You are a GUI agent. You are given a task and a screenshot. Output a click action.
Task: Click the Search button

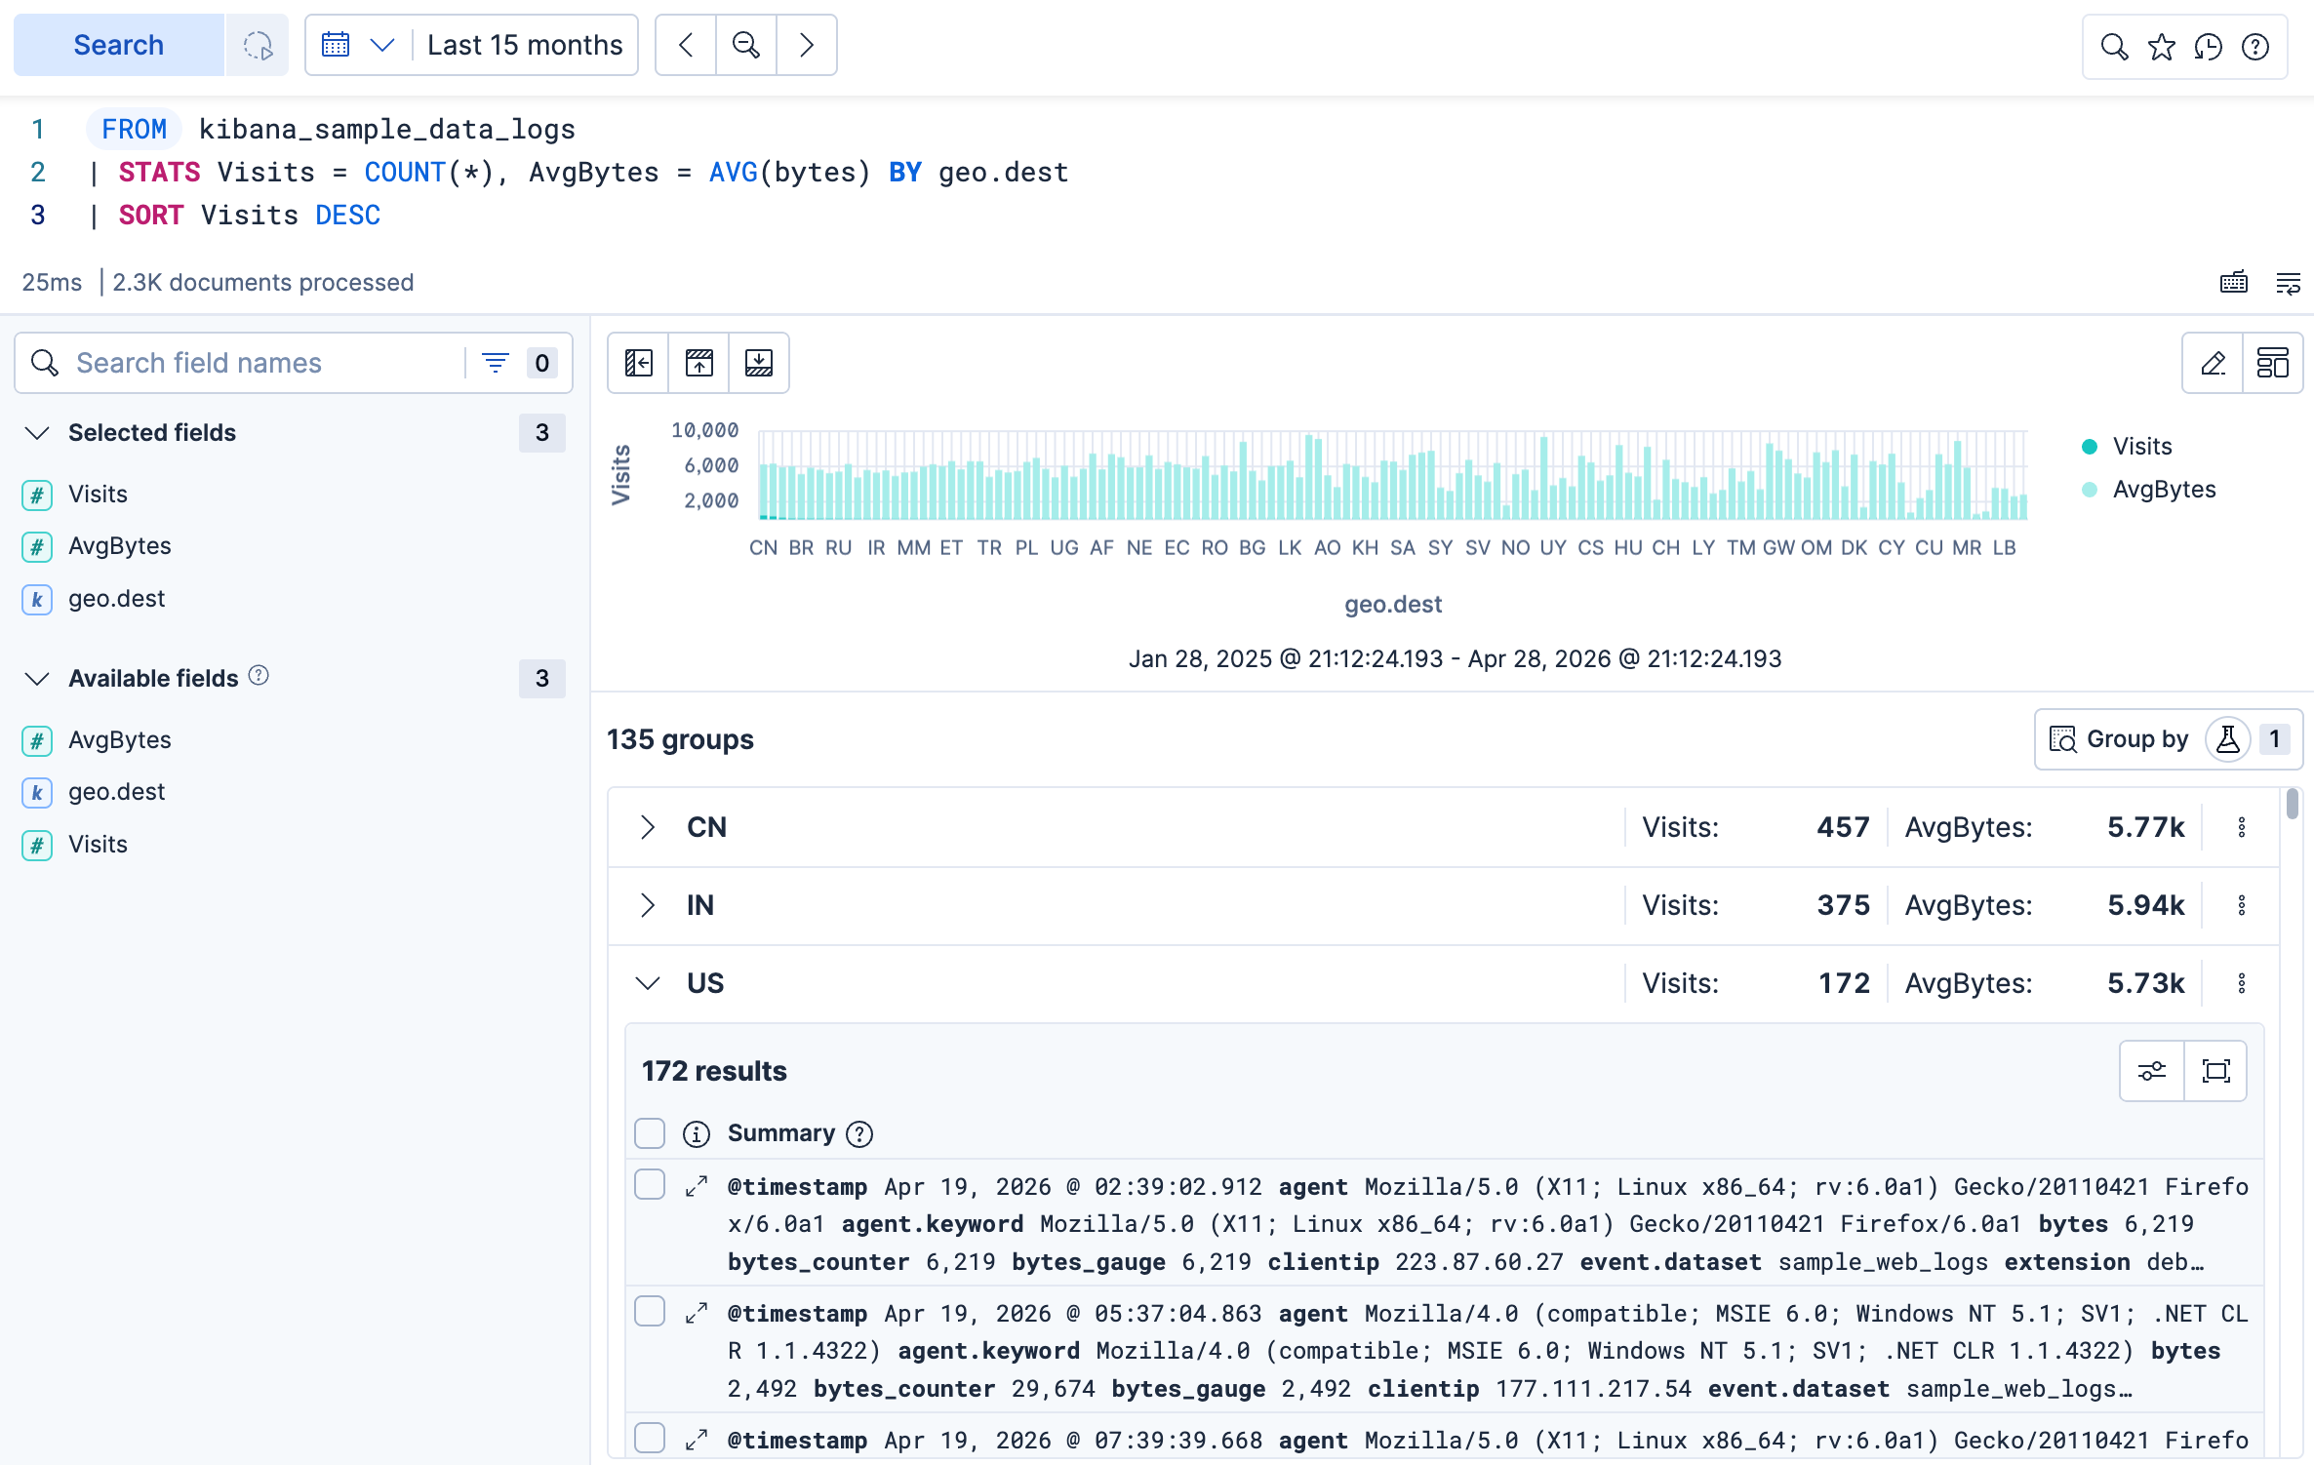click(118, 45)
